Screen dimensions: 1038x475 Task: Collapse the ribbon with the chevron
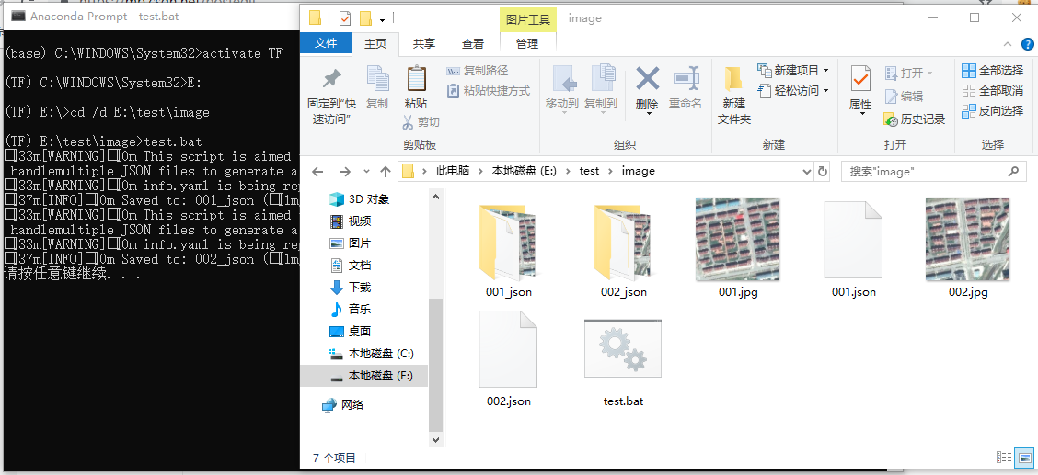(1009, 44)
